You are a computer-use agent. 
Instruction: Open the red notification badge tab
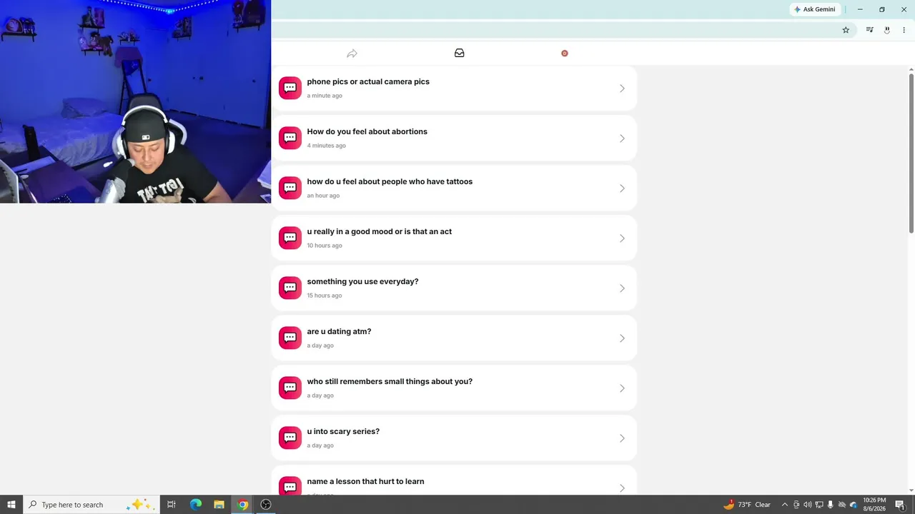(565, 54)
